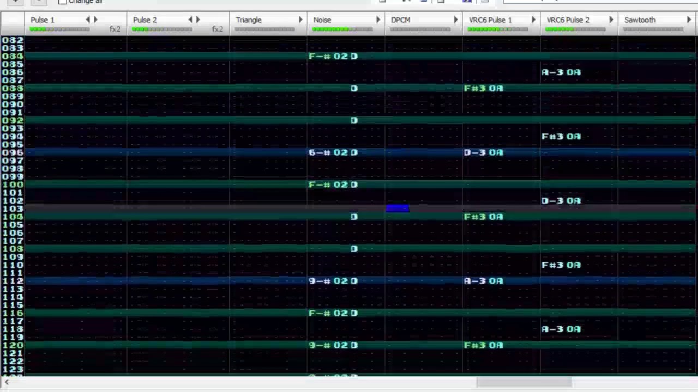Mute the Sawtooth channel header
This screenshot has width=698, height=392.
(640, 20)
